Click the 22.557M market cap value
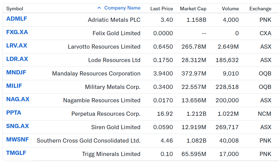Viewport: 279px width, 163px height. 194,87
